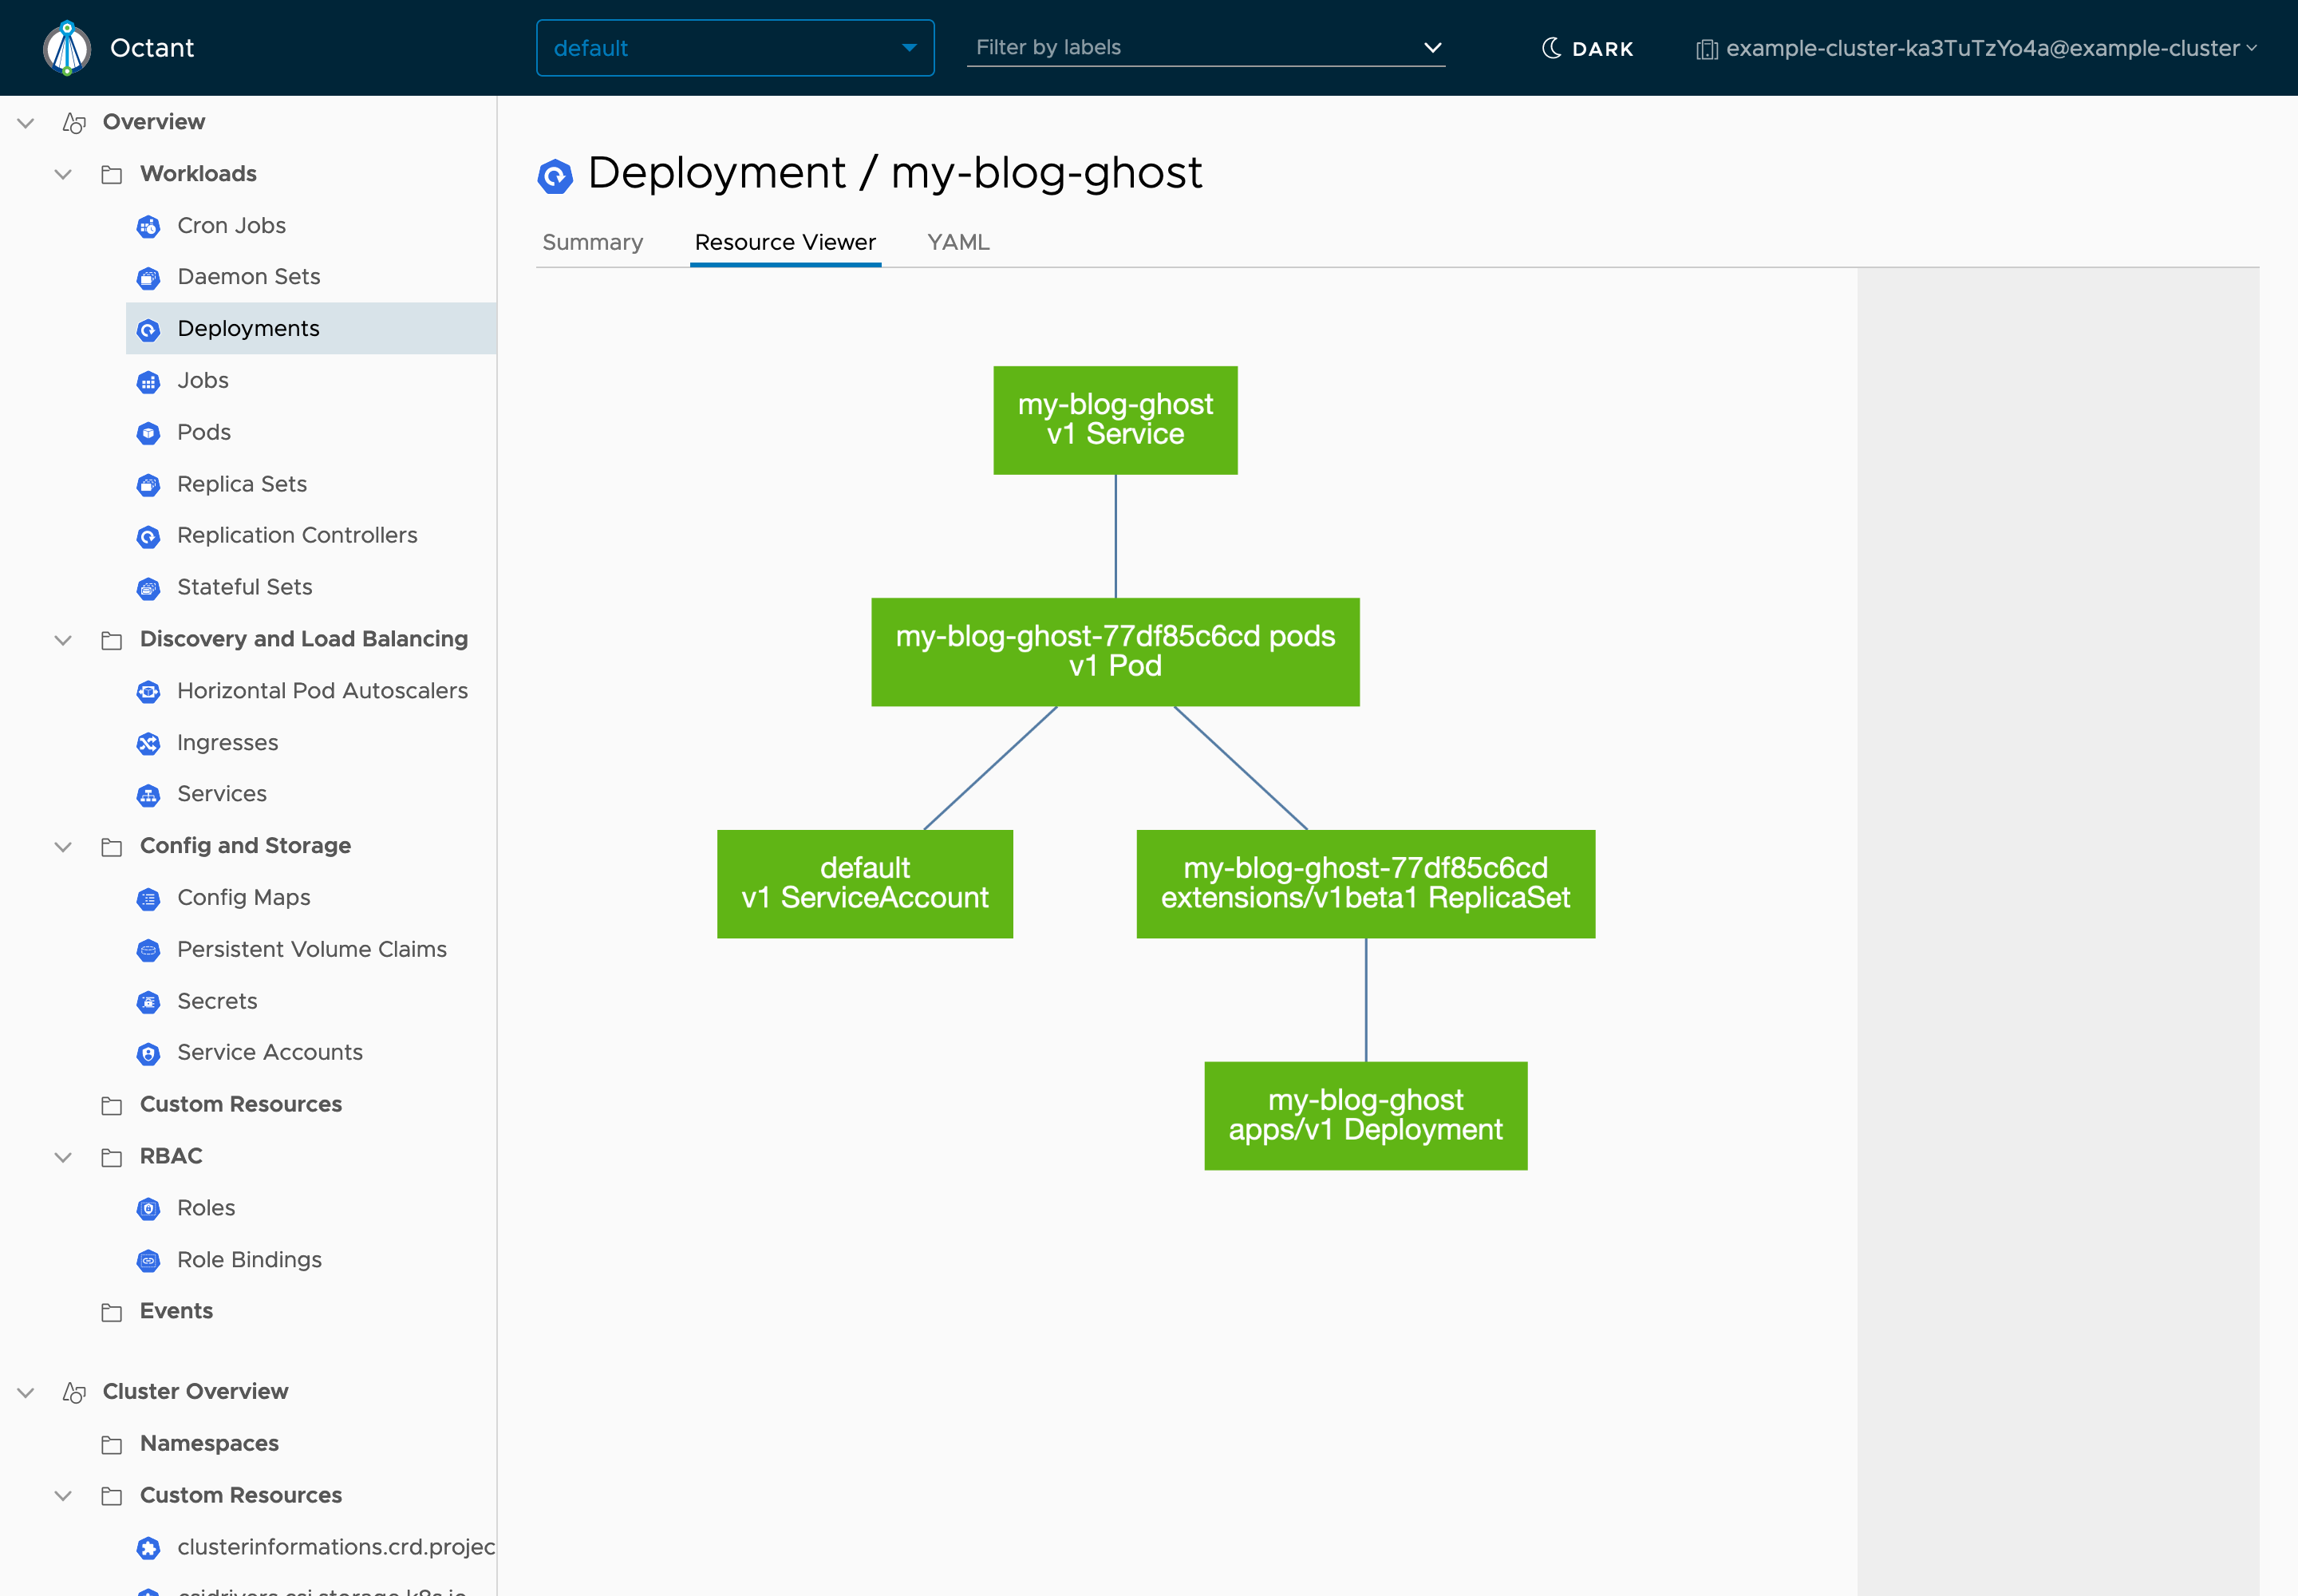Click the Service Accounts shield icon

point(148,1053)
